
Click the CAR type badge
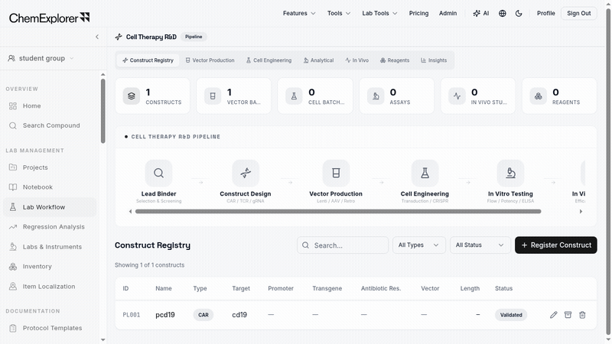click(x=203, y=315)
